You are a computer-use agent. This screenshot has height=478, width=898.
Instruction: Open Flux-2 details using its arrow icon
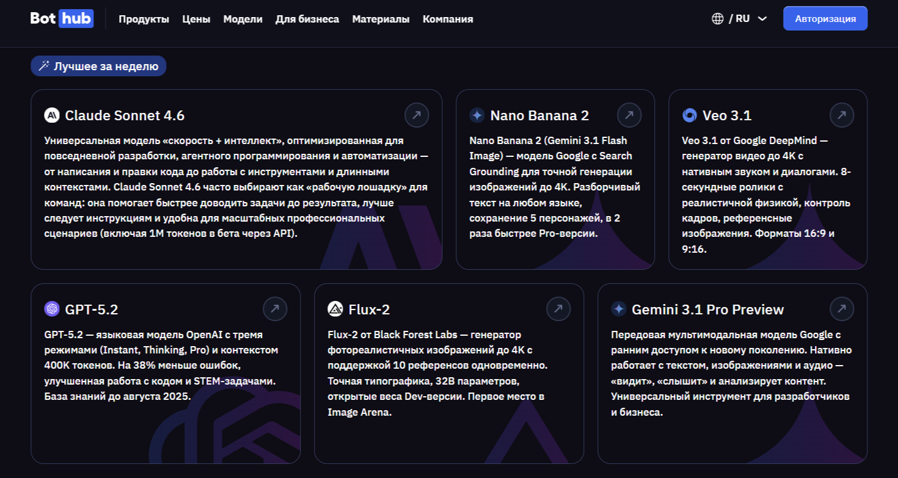559,309
